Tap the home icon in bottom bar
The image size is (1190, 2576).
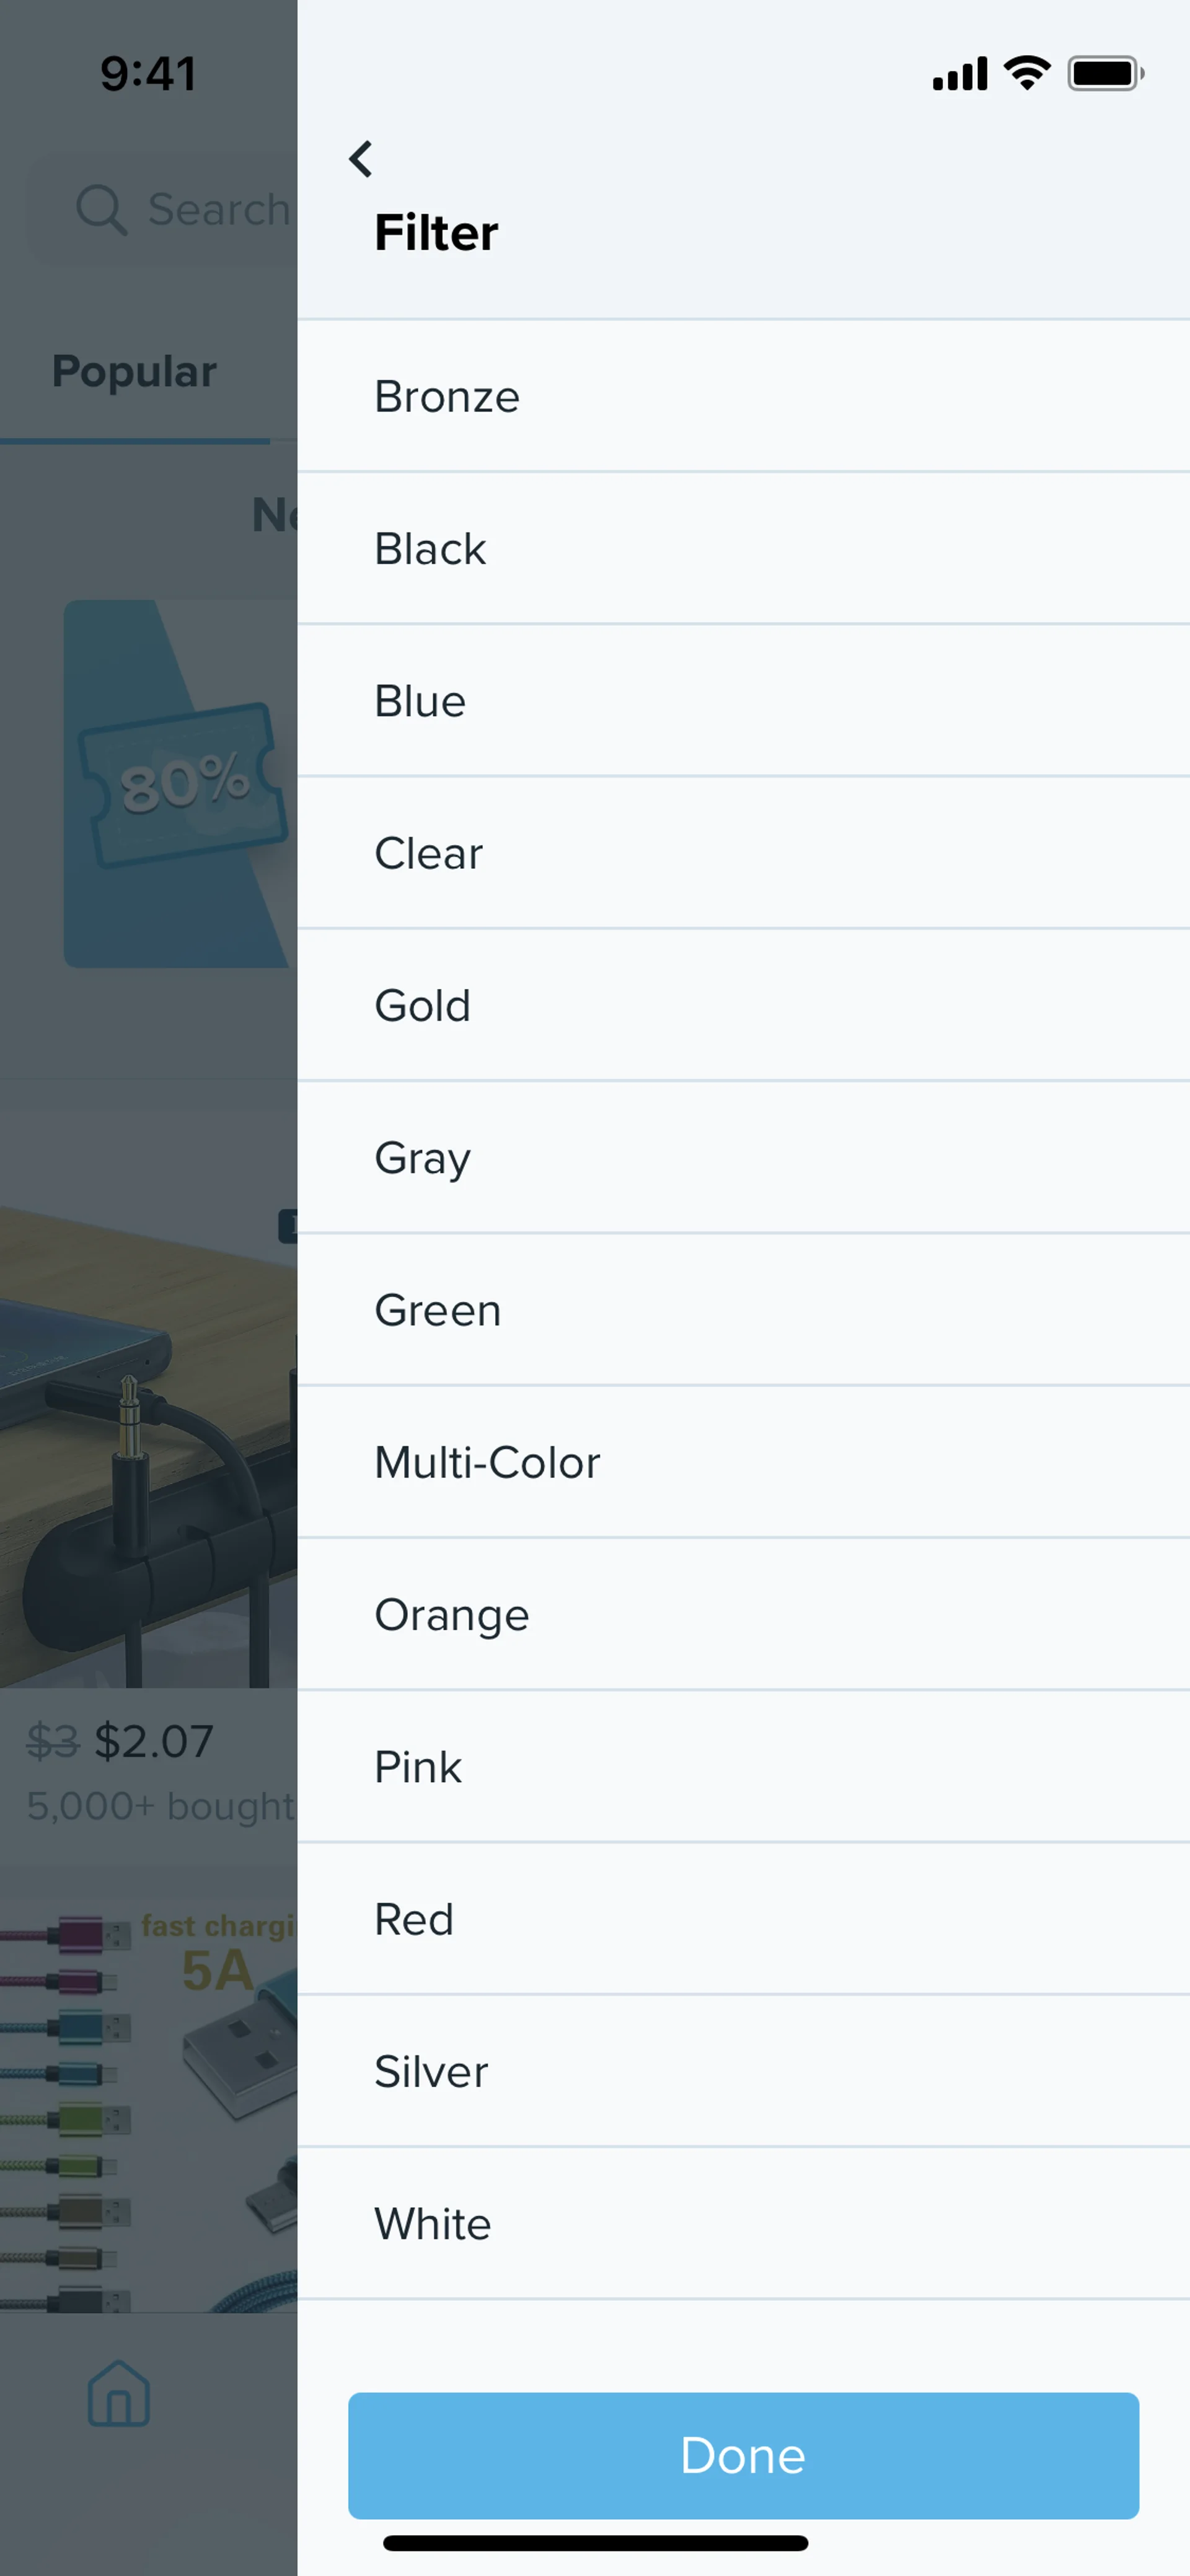click(x=119, y=2393)
